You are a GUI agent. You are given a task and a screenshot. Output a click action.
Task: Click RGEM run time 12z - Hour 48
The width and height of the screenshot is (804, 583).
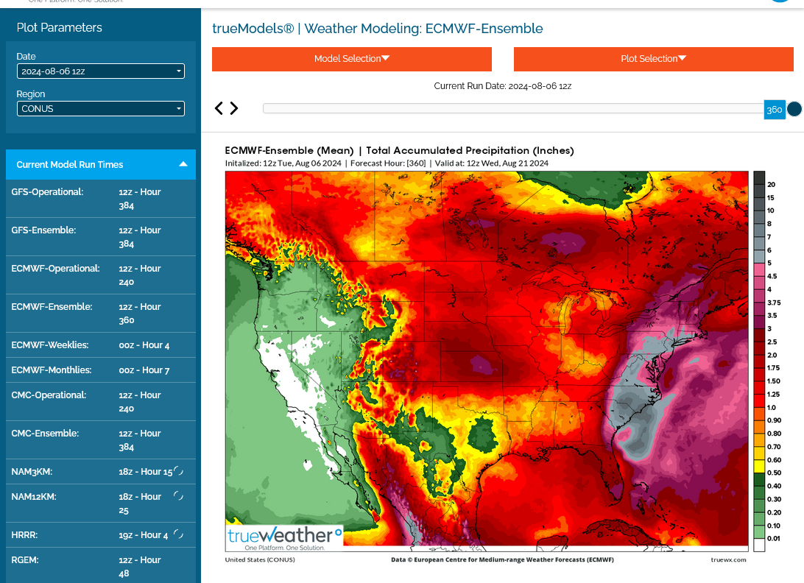pyautogui.click(x=140, y=567)
